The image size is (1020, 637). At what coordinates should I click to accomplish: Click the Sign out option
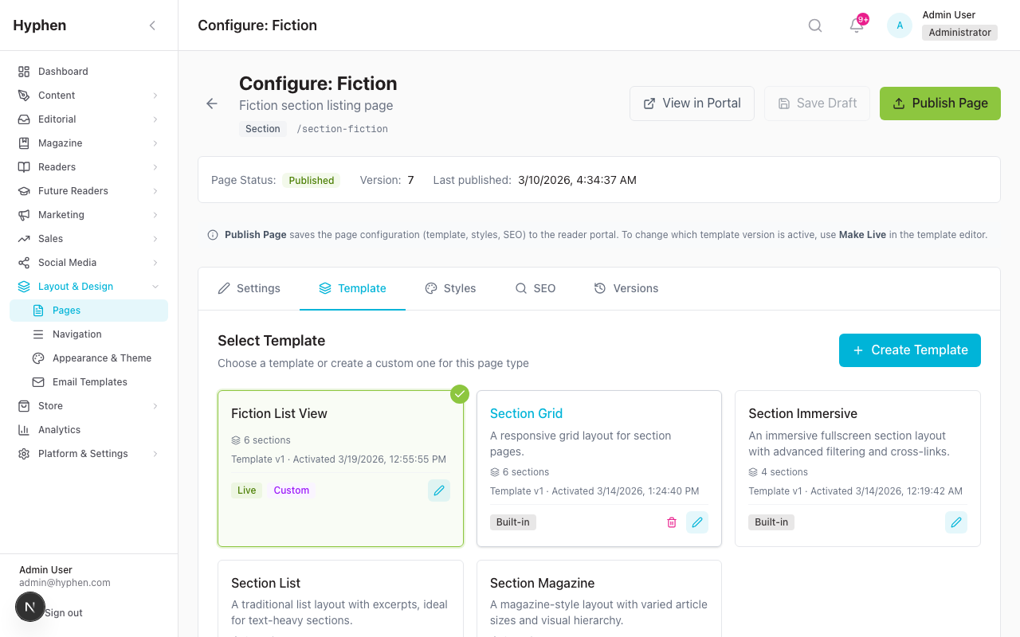pos(65,612)
